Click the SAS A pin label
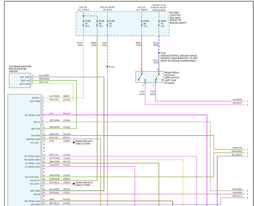254x206 pixels. pos(37,122)
